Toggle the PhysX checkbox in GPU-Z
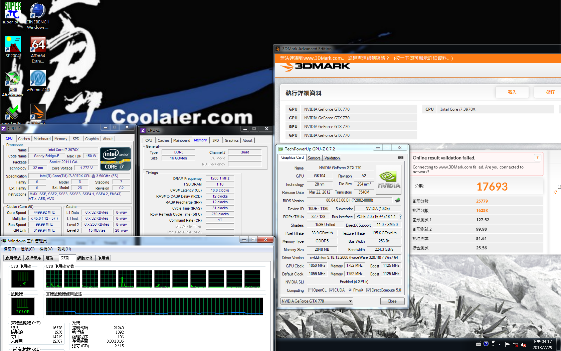561x351 pixels. pos(350,290)
